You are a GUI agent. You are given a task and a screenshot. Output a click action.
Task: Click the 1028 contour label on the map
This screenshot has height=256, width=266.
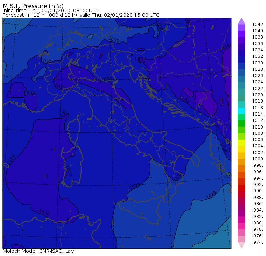[x=211, y=195]
